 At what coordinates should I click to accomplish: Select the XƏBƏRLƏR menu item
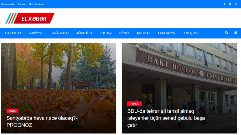12,33
